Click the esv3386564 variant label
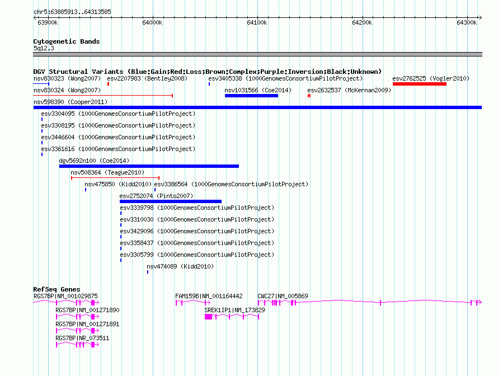The image size is (498, 376). tap(231, 184)
